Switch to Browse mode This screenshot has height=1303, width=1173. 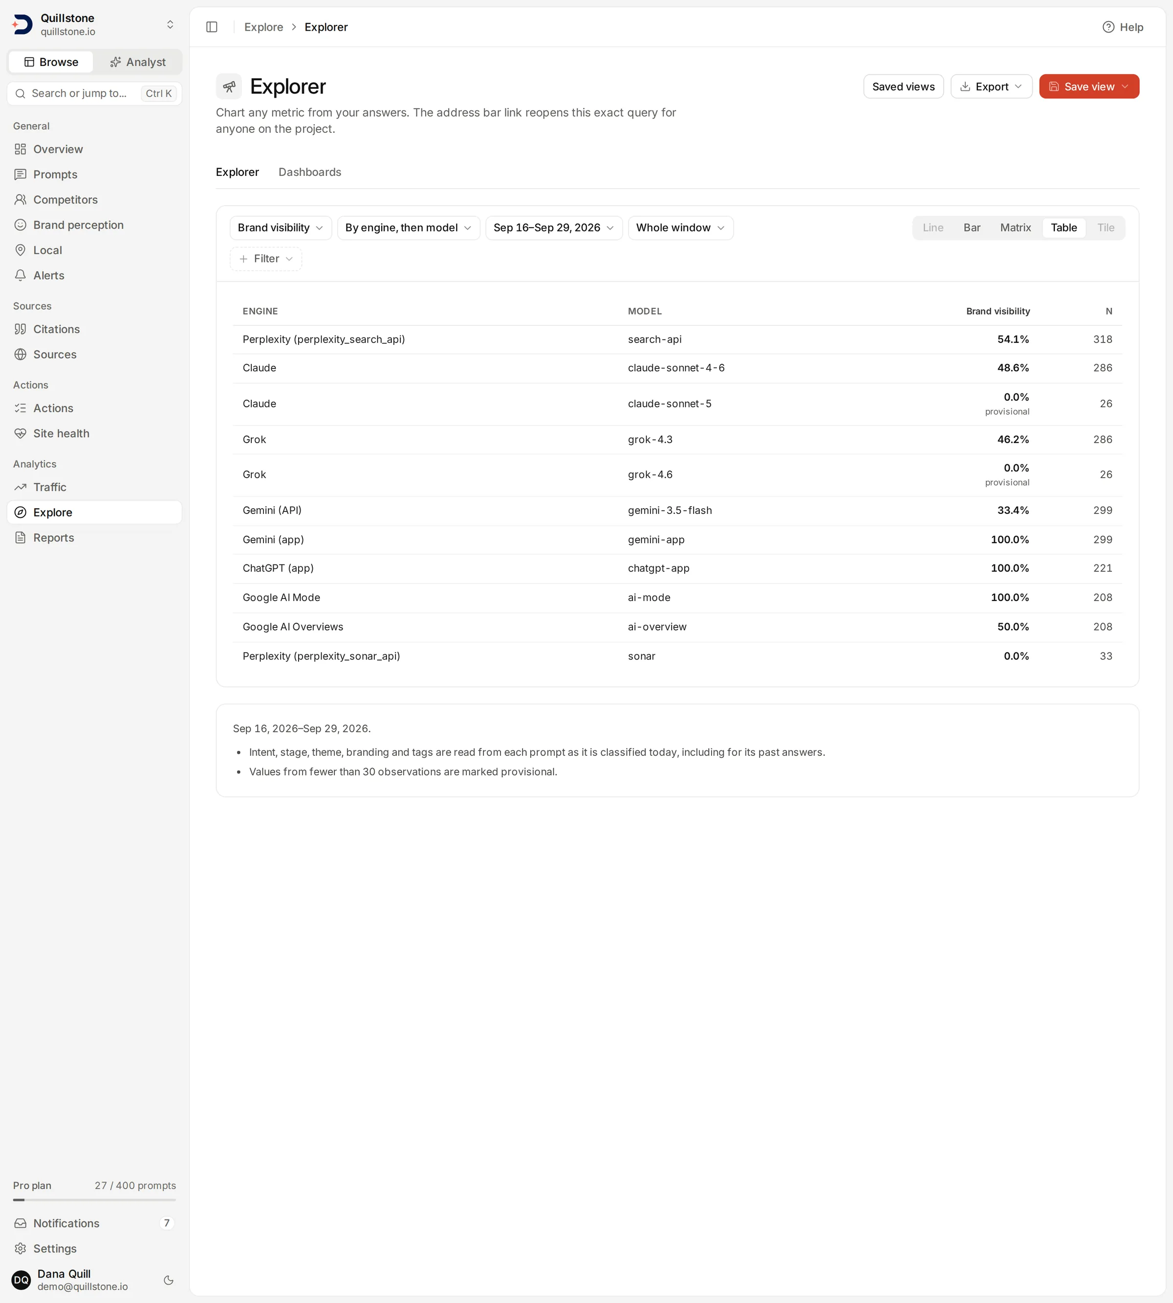click(51, 62)
